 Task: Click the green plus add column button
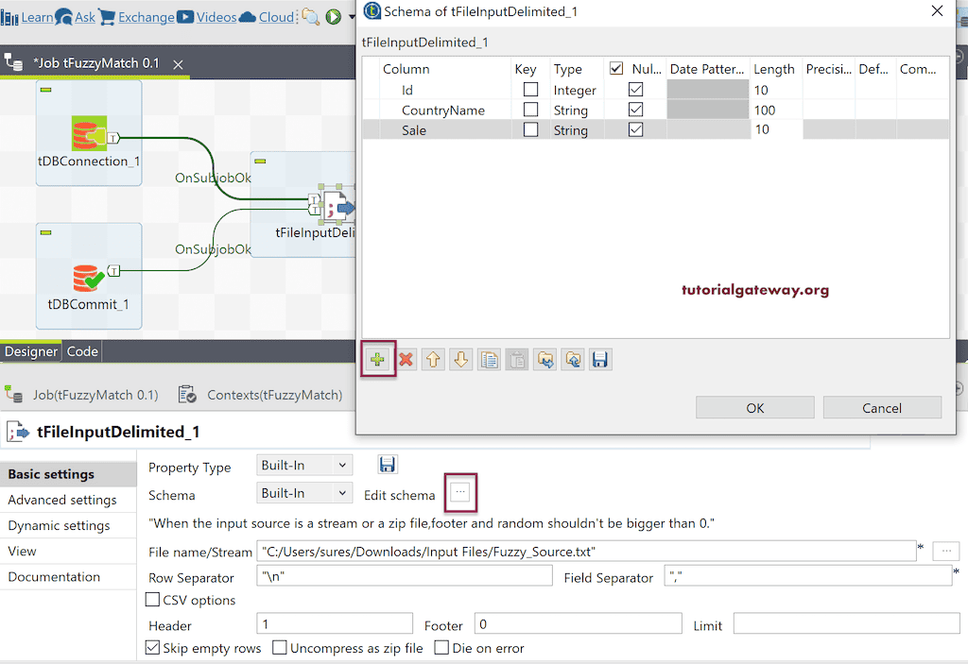tap(378, 360)
